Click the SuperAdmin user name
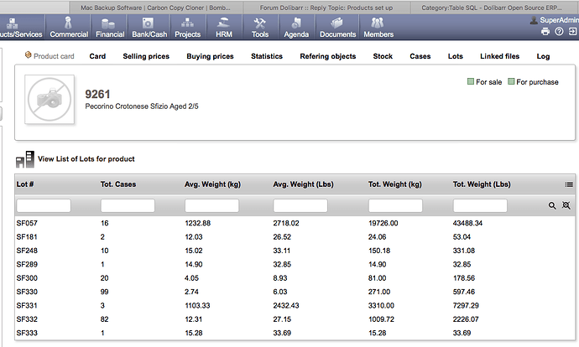This screenshot has width=579, height=347. click(x=559, y=20)
